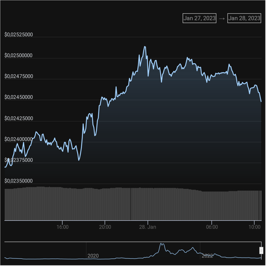Click the range navigator handle at right edge
The height and width of the screenshot is (266, 266).
(x=261, y=250)
